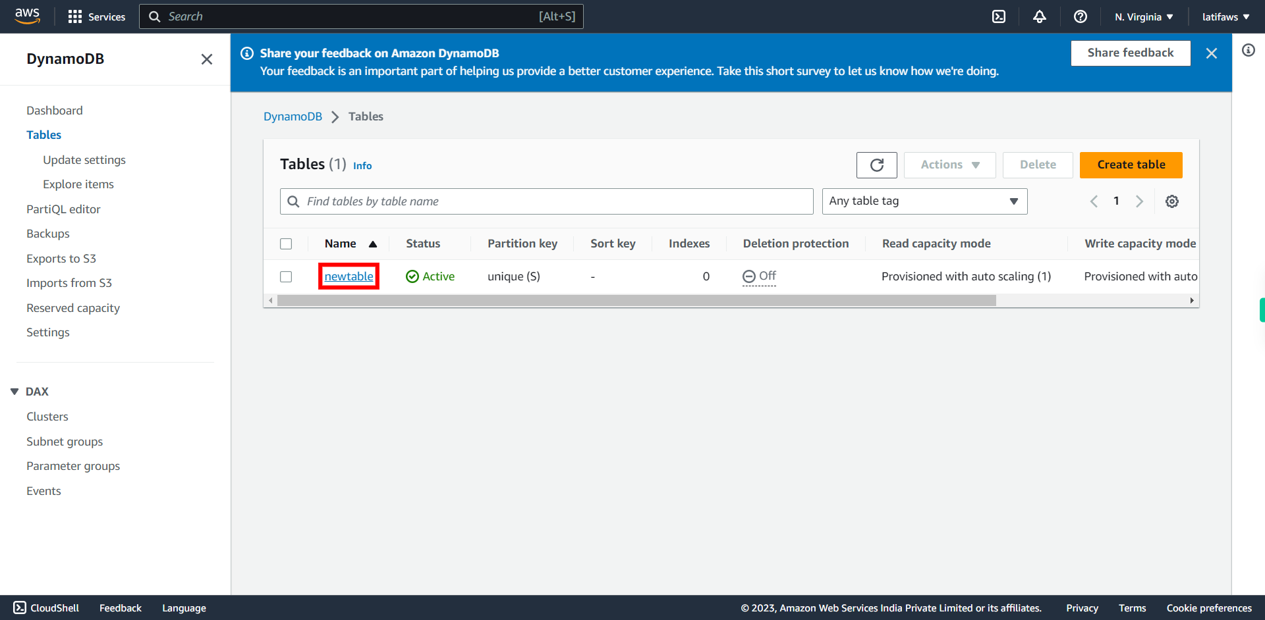1265x620 pixels.
Task: Click DynamoDB breadcrumb link
Action: pyautogui.click(x=293, y=116)
